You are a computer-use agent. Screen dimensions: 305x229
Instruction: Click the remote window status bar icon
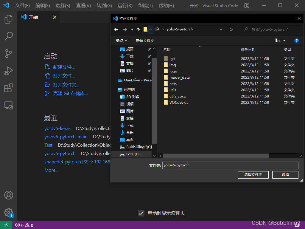click(6, 225)
